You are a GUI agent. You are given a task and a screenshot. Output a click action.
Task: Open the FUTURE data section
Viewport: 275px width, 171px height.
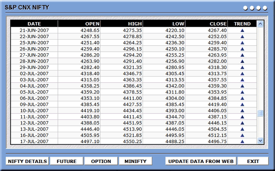(67, 161)
